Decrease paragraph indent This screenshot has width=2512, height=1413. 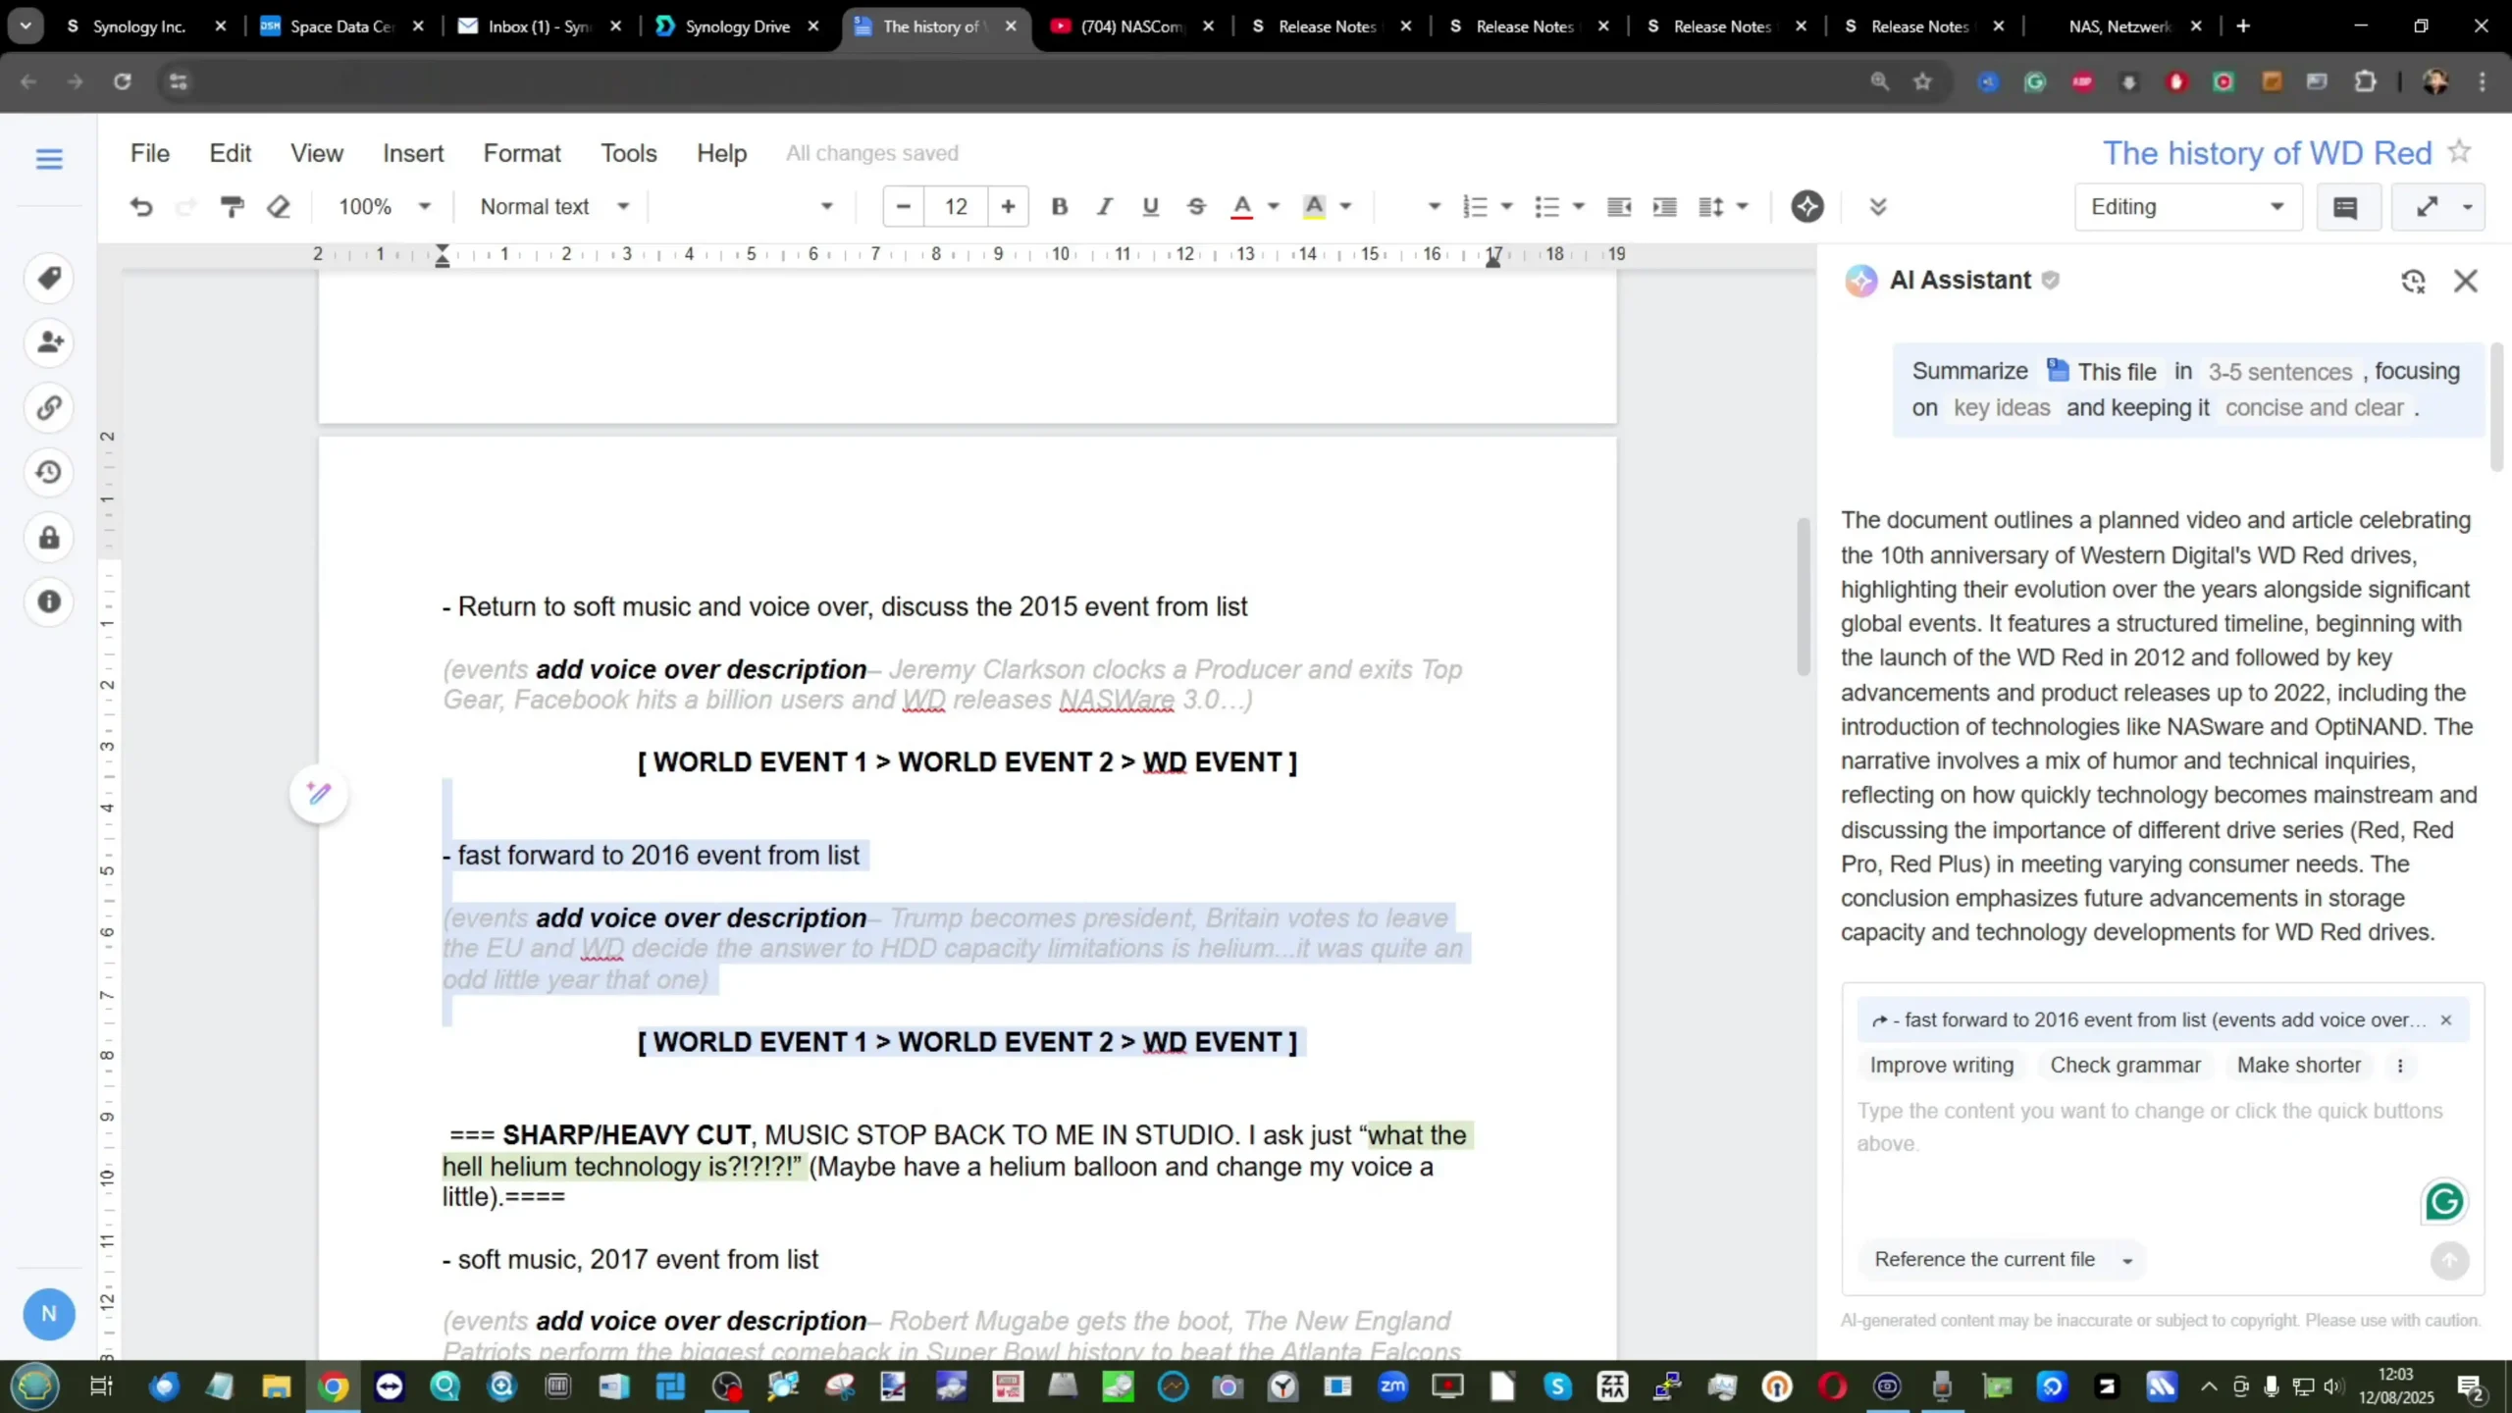(x=1619, y=207)
